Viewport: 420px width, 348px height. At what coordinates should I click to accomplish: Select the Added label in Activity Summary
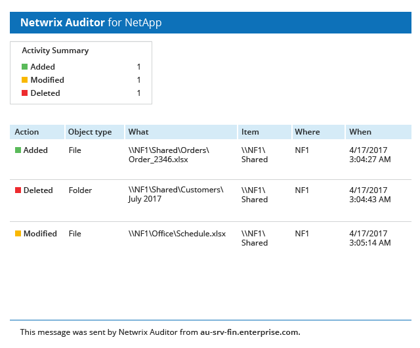pos(43,66)
